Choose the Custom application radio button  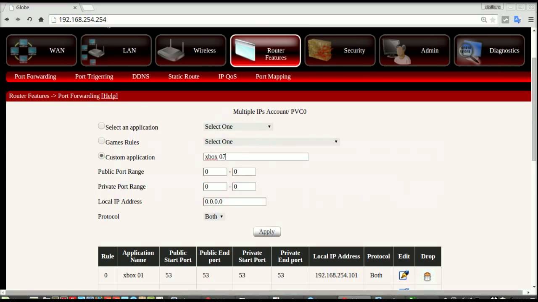[x=101, y=156]
